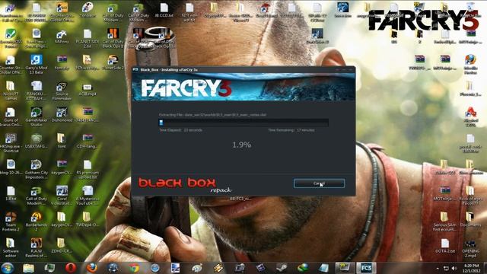
Task: Open DOTA 2.txt file on desktop
Action: click(445, 245)
